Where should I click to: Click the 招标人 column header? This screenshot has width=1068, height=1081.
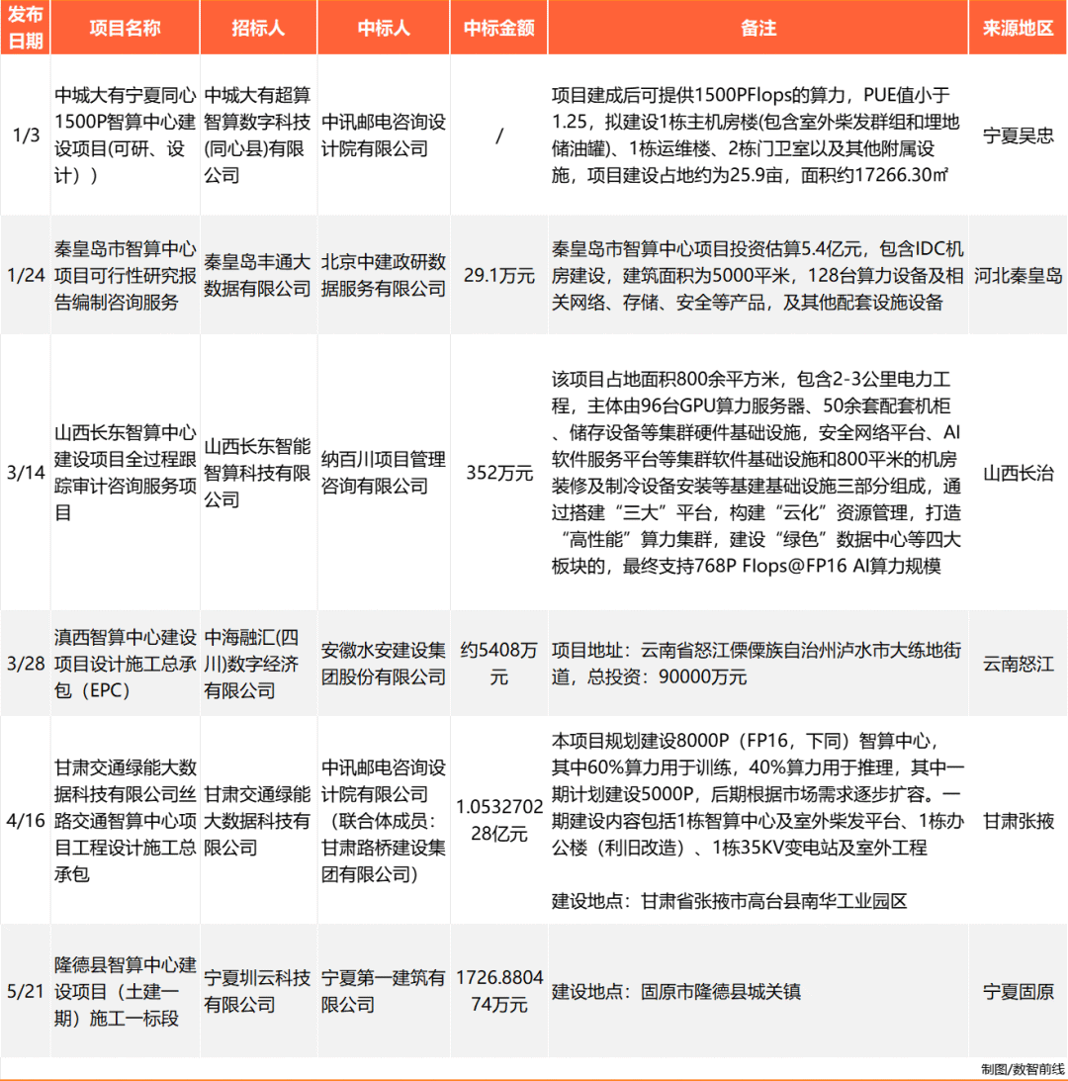pos(258,28)
